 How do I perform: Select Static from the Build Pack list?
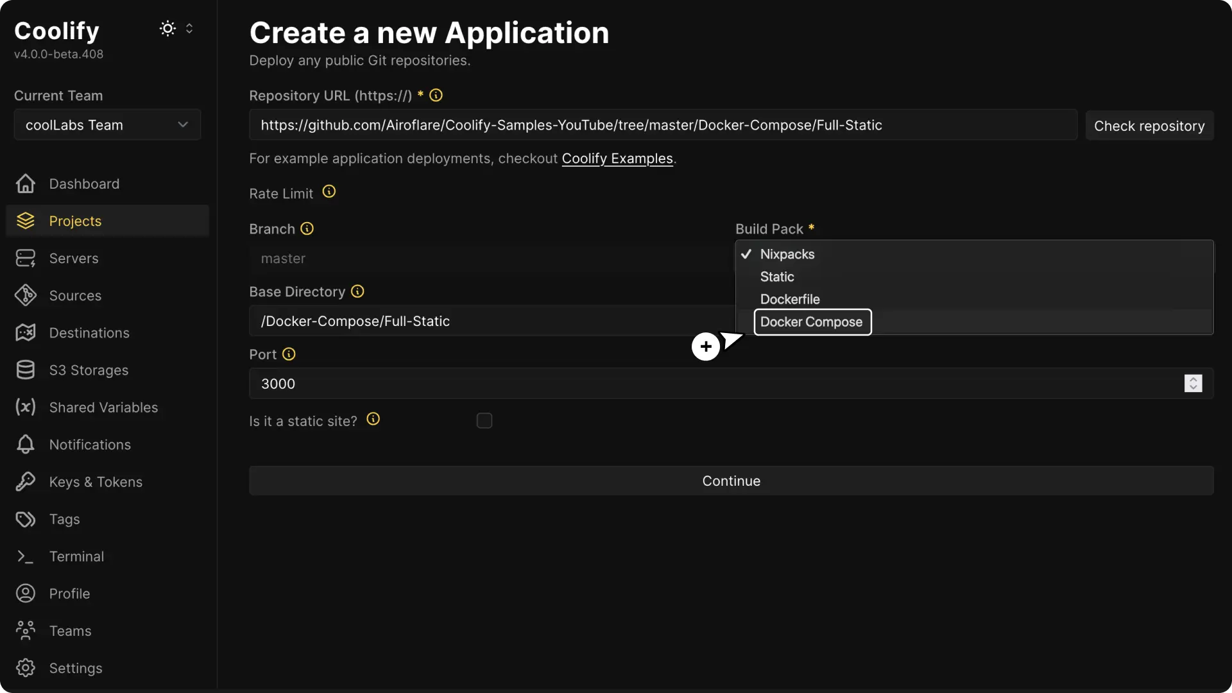[776, 277]
